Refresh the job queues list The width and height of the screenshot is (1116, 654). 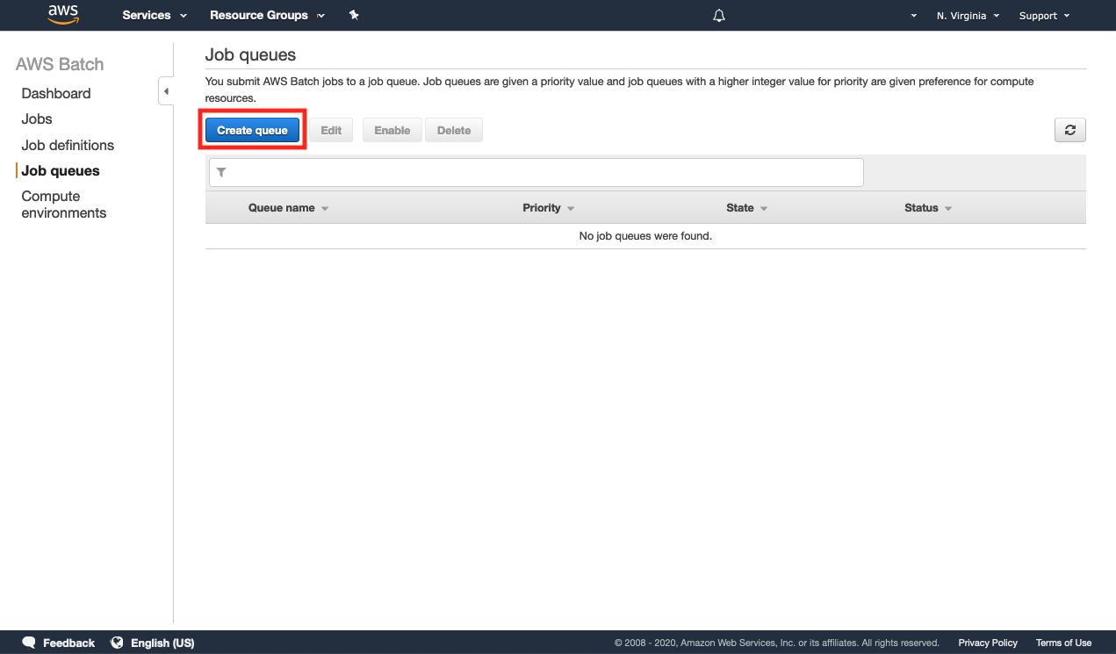tap(1070, 130)
